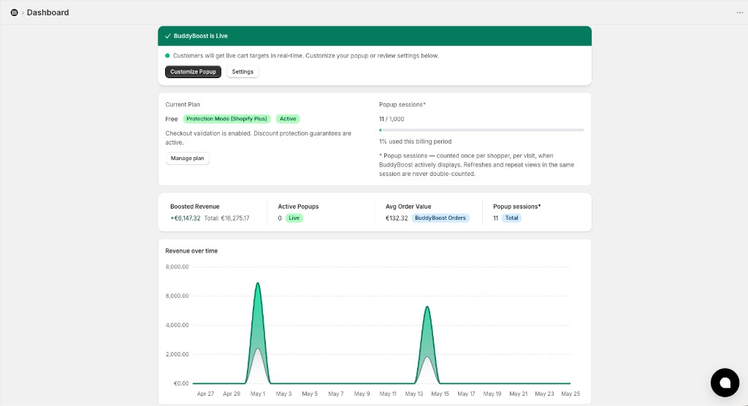Click the 4,000.00 y-axis label
748x406 pixels.
click(x=177, y=325)
